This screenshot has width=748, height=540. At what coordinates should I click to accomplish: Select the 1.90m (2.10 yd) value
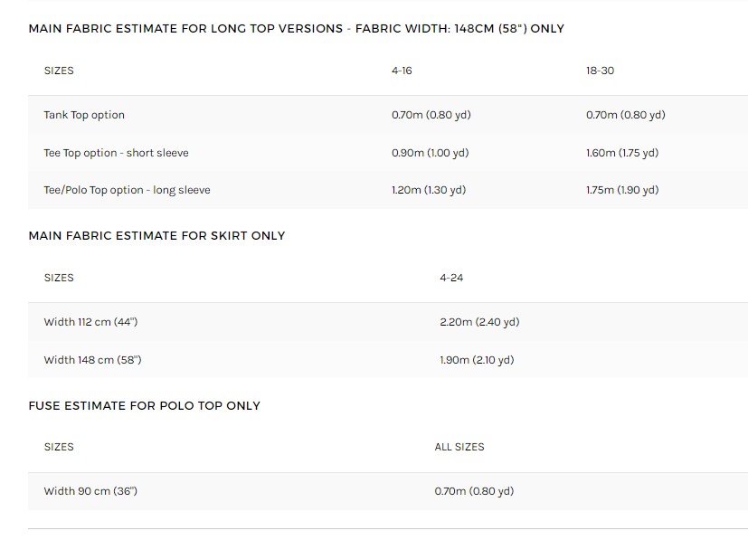point(477,360)
